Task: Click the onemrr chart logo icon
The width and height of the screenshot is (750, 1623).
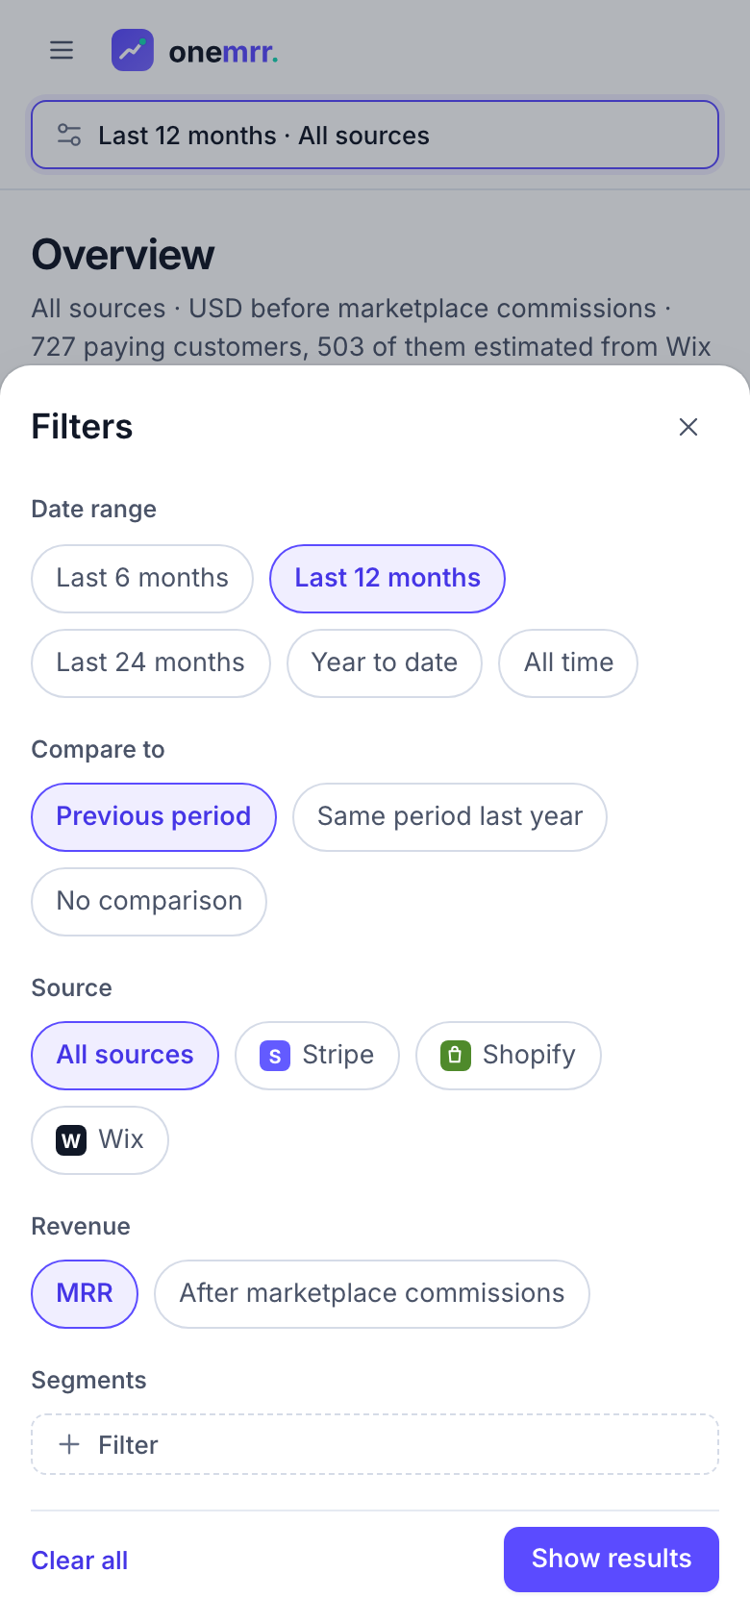Action: (x=133, y=50)
